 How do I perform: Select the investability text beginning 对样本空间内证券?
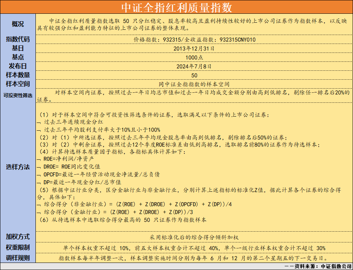(193, 96)
